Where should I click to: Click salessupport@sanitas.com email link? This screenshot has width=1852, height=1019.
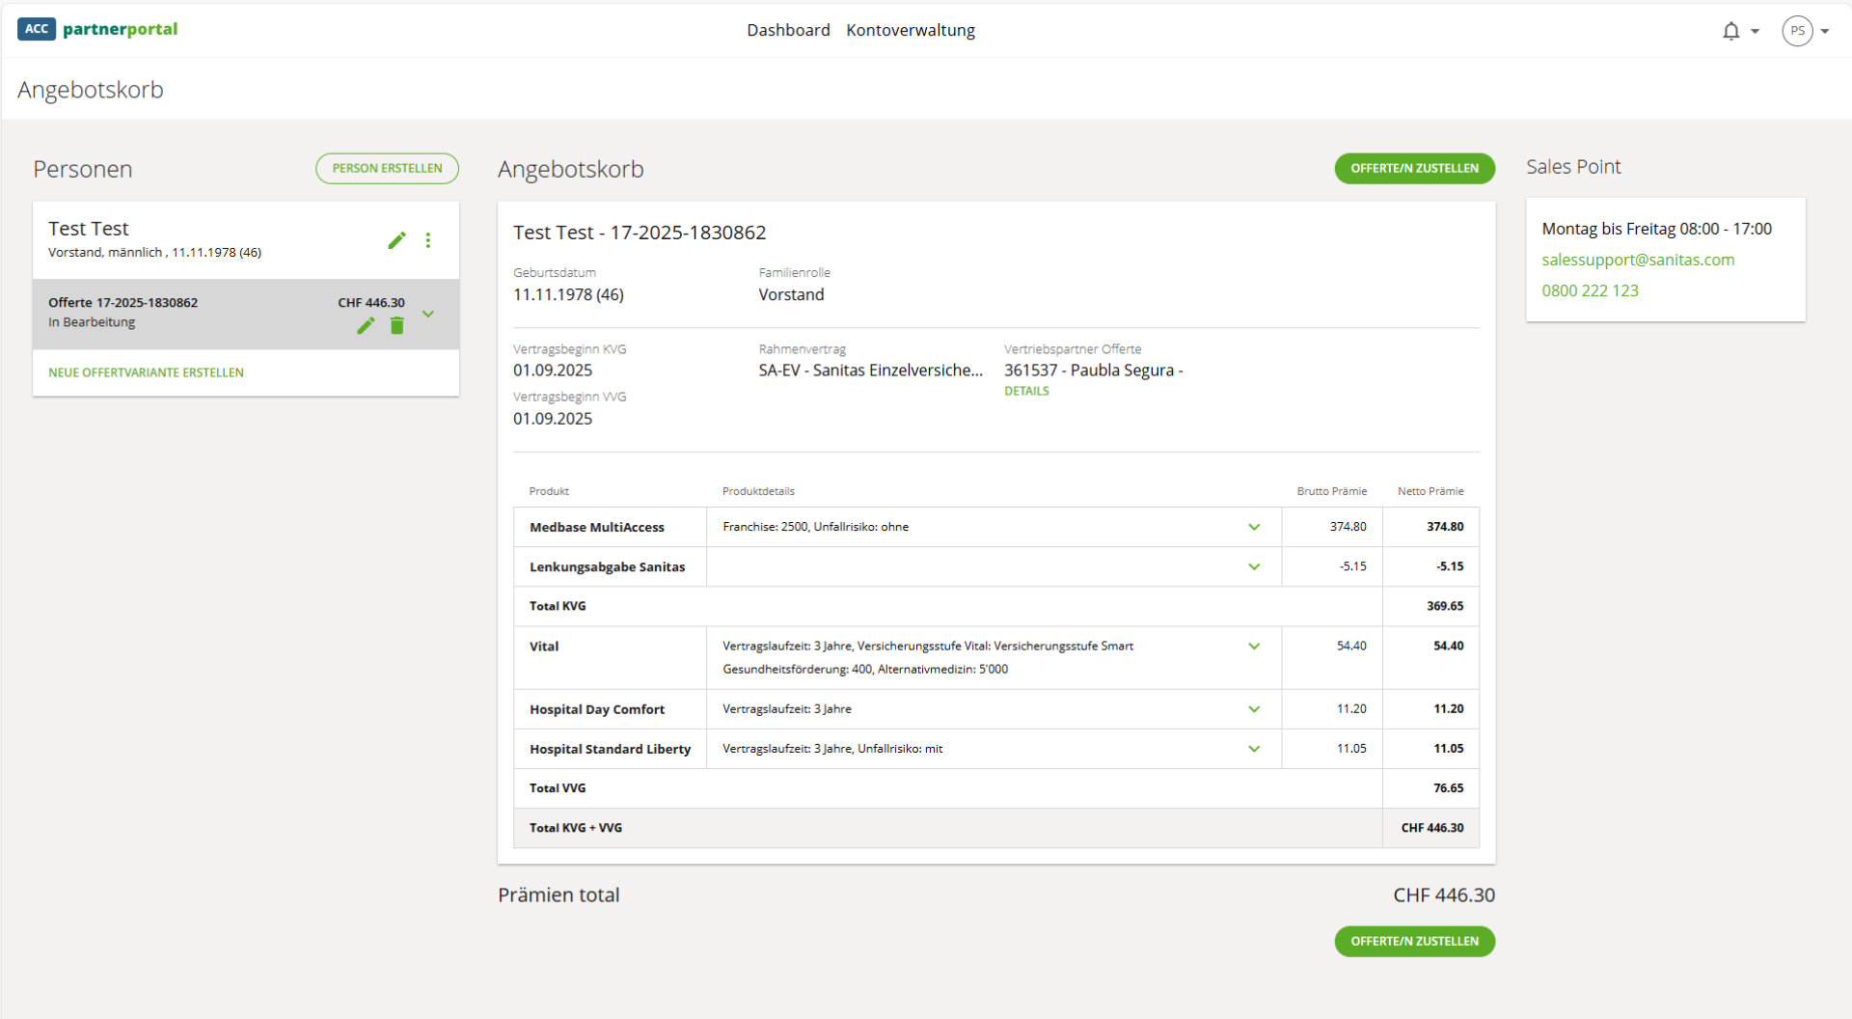pos(1638,260)
